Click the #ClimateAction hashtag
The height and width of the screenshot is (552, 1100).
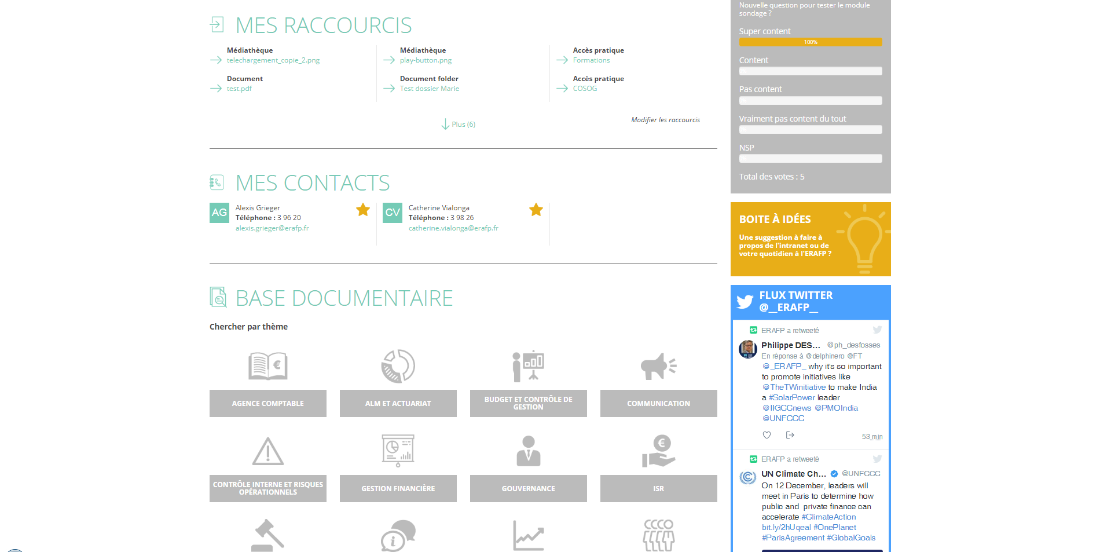point(828,517)
